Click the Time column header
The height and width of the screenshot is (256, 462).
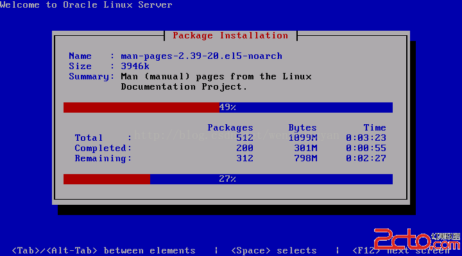375,127
